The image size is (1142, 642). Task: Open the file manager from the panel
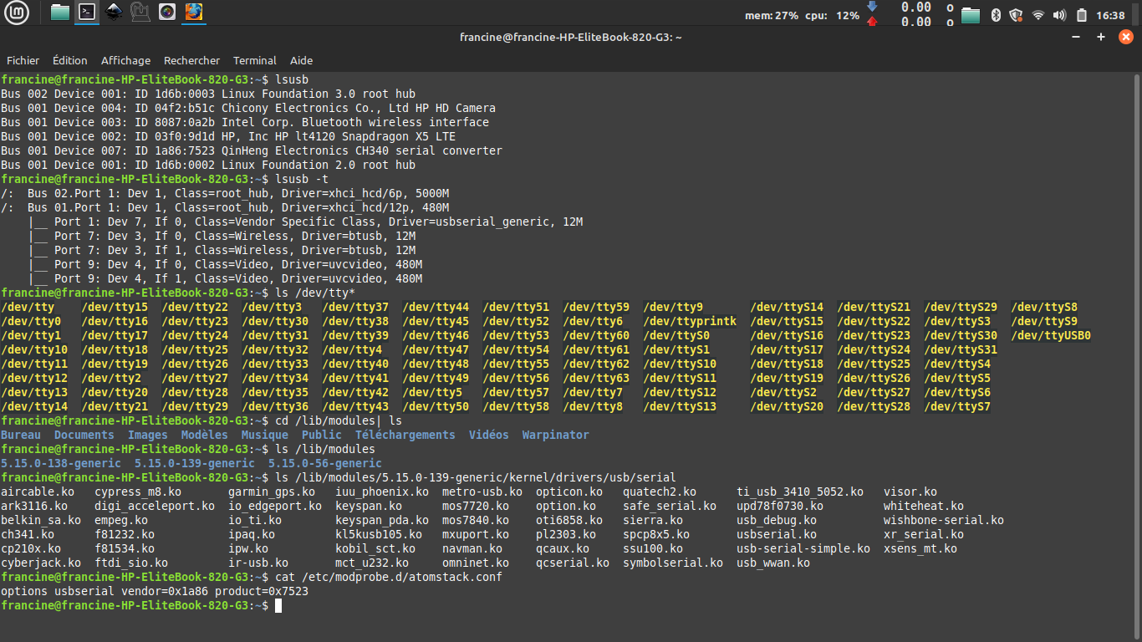[x=60, y=13]
